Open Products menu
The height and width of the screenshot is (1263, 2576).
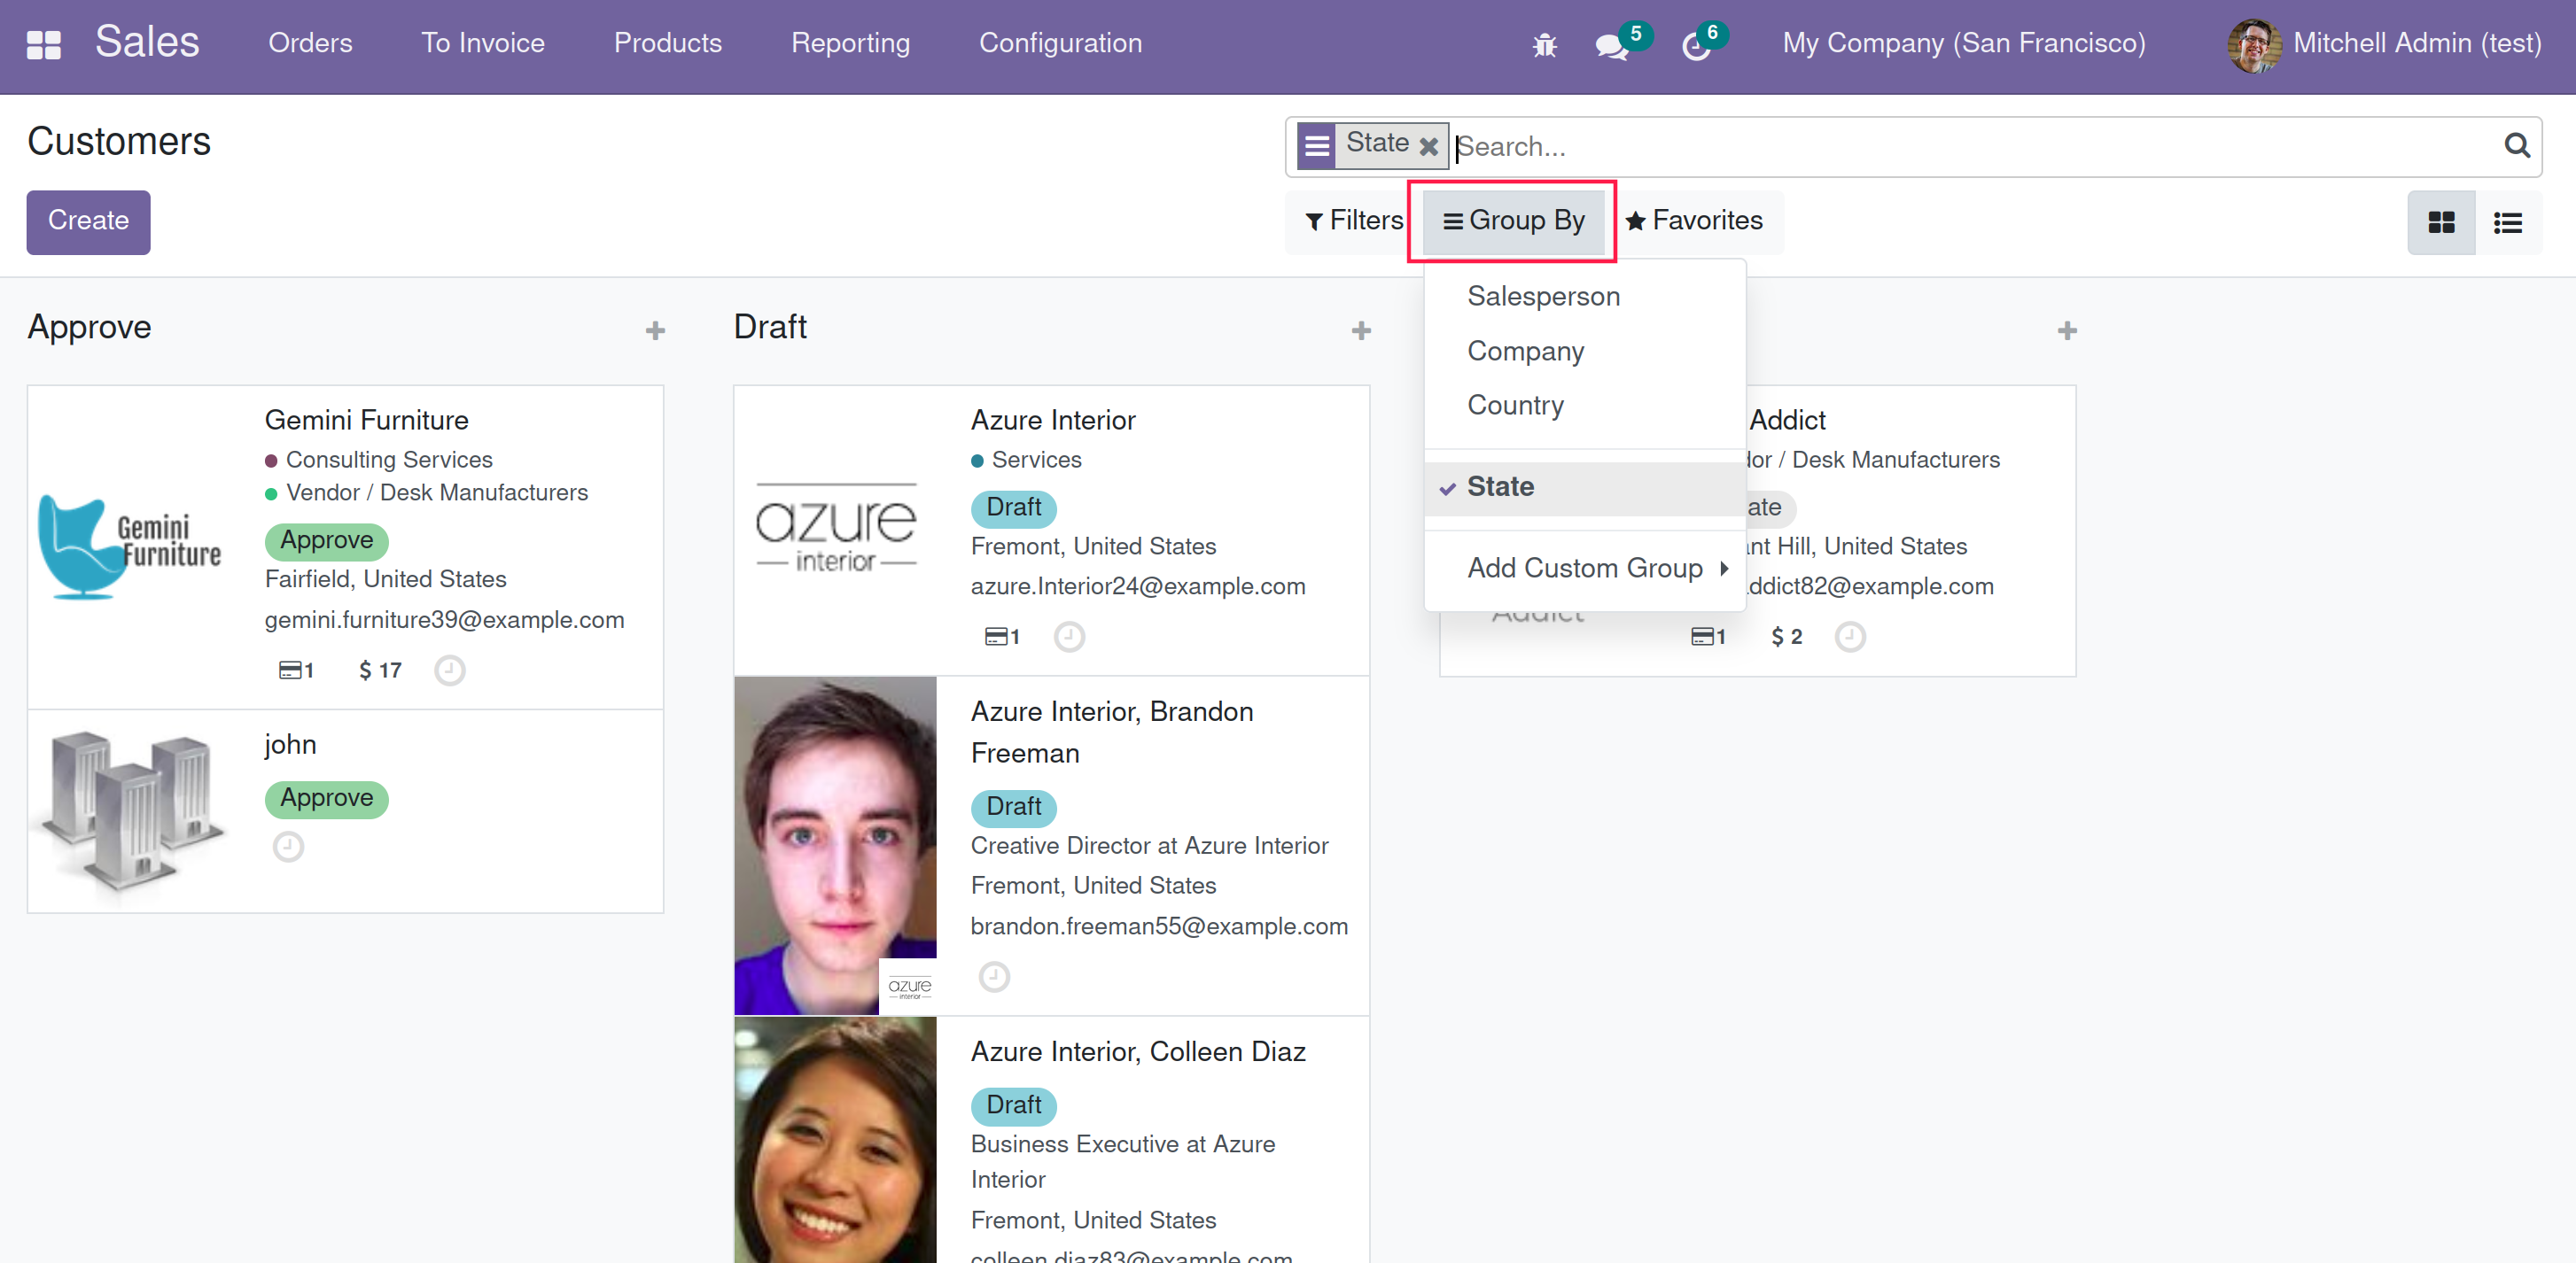[x=667, y=43]
